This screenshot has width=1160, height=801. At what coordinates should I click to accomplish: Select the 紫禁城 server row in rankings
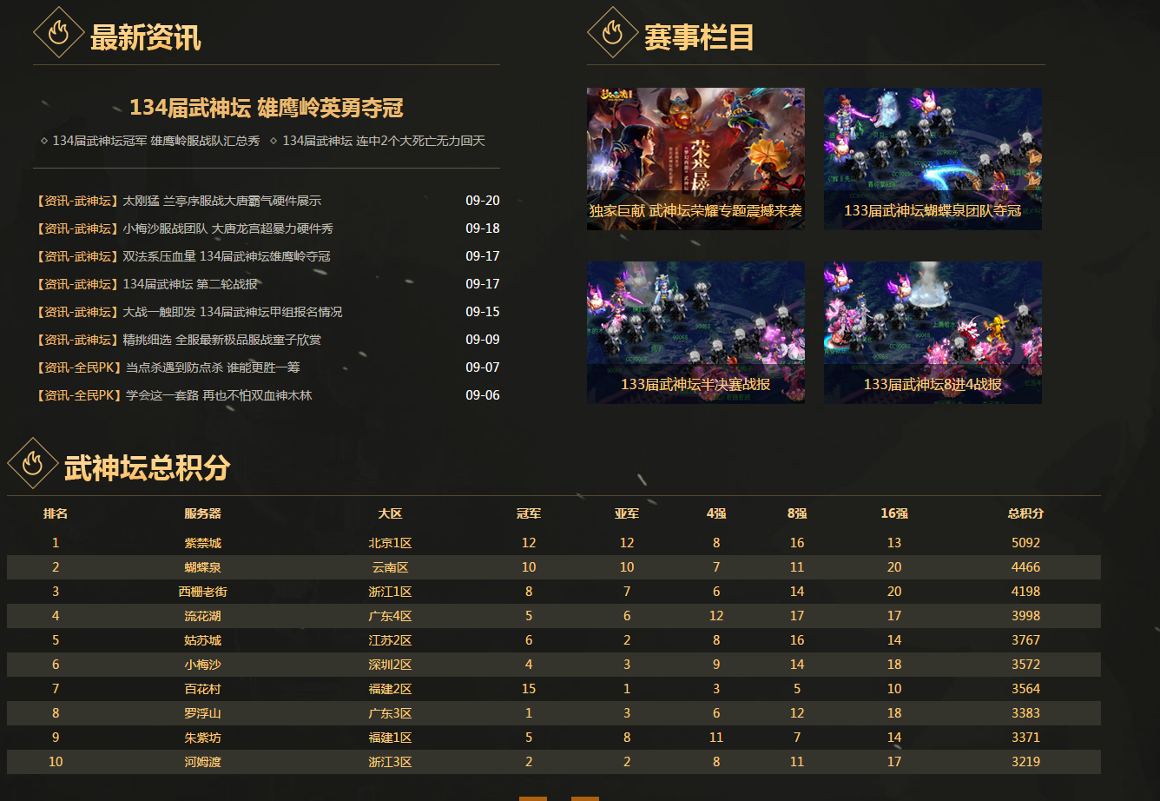202,543
